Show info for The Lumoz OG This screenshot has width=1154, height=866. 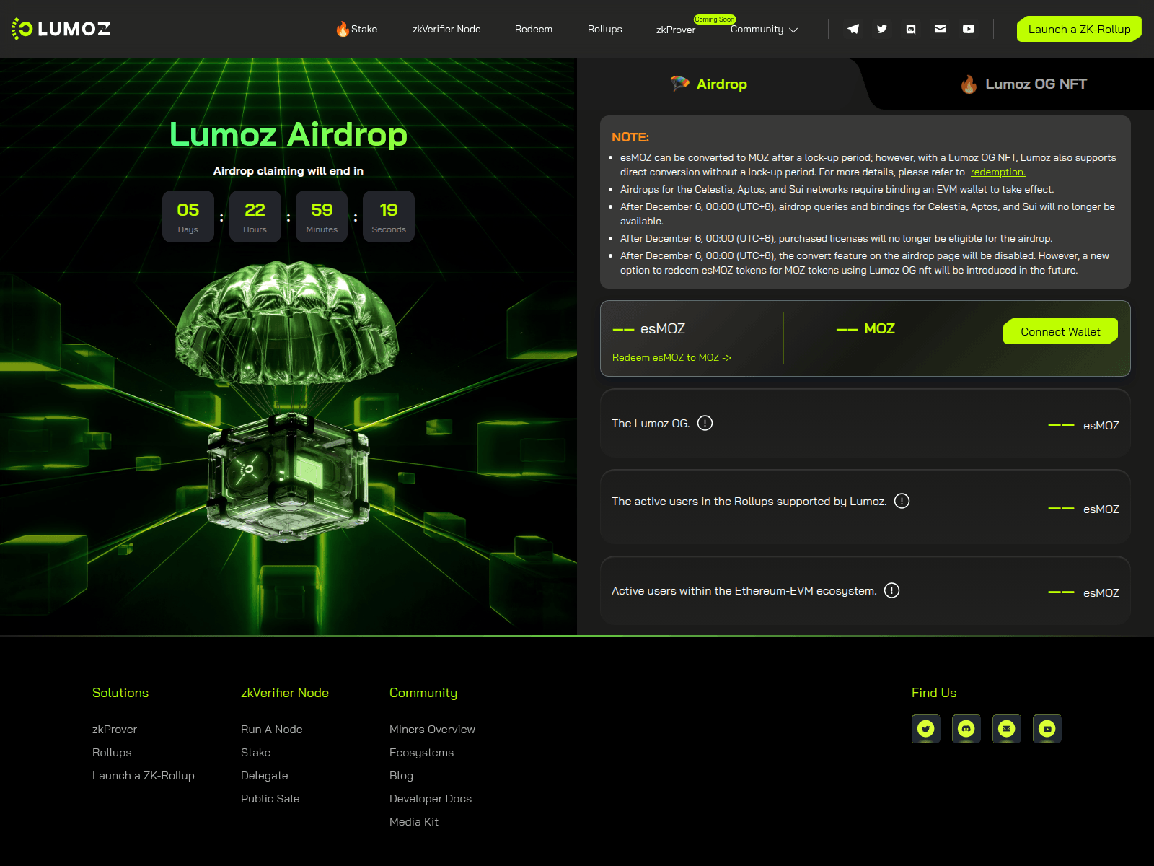(x=705, y=423)
